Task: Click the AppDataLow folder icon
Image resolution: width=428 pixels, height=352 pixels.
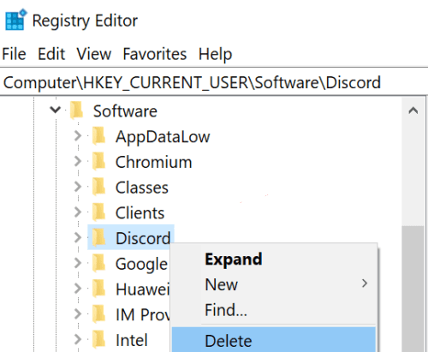Action: click(99, 136)
